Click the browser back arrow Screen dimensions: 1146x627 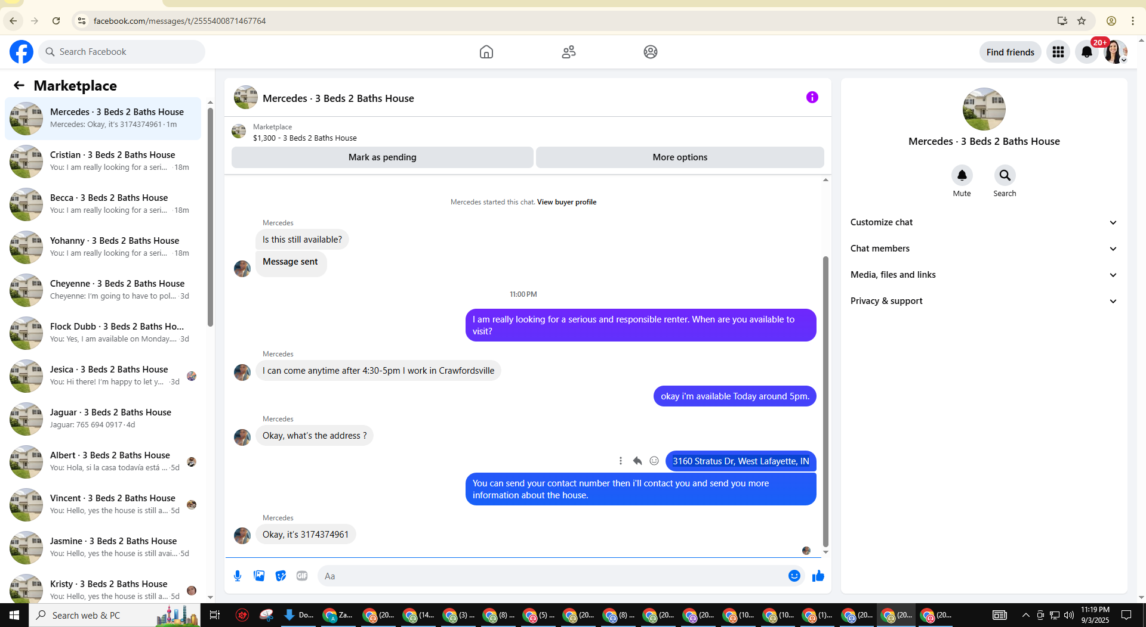(x=13, y=21)
